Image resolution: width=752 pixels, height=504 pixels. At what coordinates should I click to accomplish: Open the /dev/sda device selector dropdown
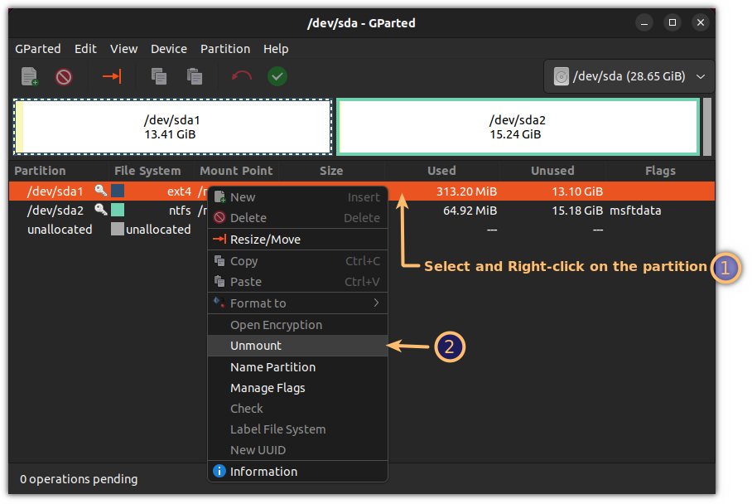(629, 75)
